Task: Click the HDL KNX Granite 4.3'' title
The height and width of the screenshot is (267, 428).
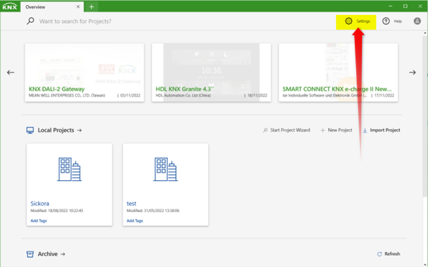Action: click(x=185, y=89)
